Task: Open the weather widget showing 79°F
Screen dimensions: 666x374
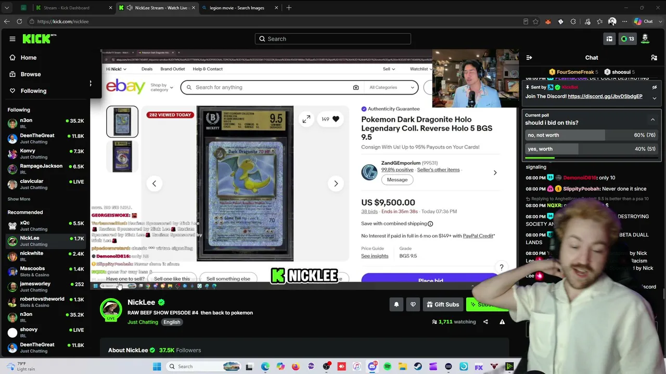Action: 20,366
